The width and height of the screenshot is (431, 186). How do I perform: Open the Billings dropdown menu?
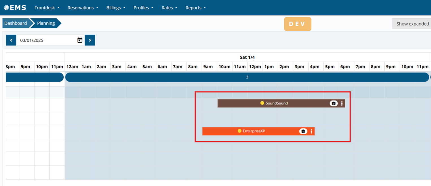point(116,8)
